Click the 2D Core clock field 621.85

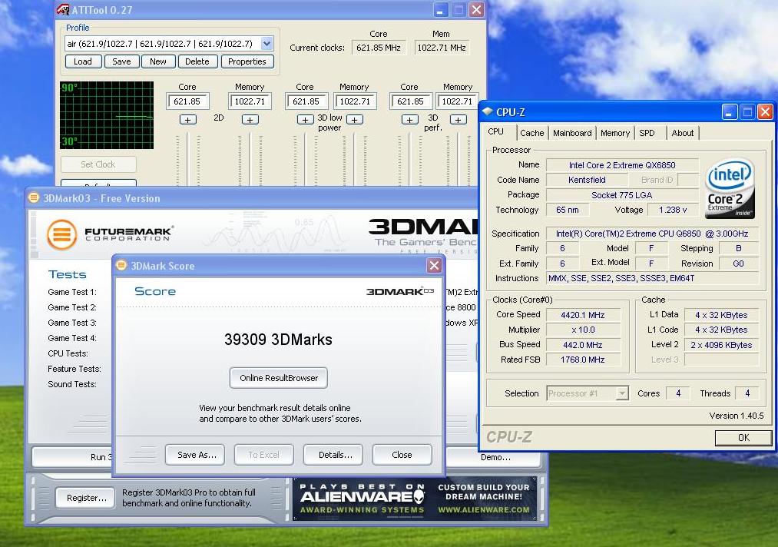[x=187, y=101]
